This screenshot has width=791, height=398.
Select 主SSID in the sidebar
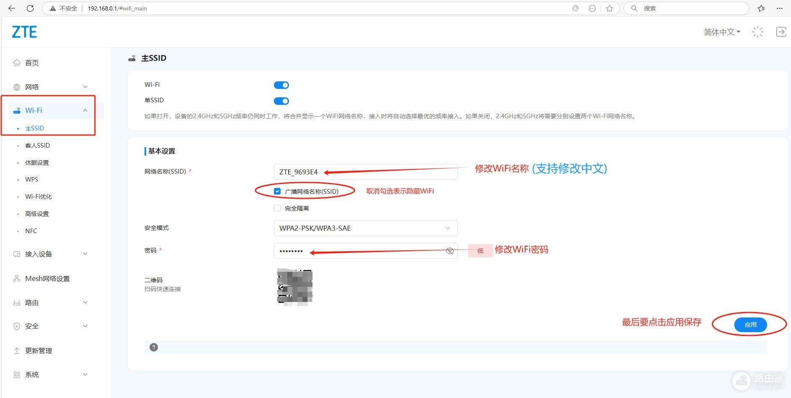[34, 128]
